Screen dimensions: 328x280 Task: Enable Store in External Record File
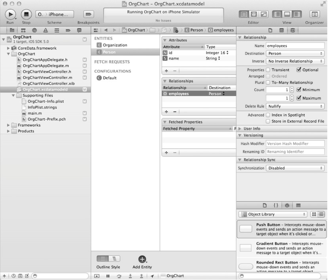[x=268, y=121]
